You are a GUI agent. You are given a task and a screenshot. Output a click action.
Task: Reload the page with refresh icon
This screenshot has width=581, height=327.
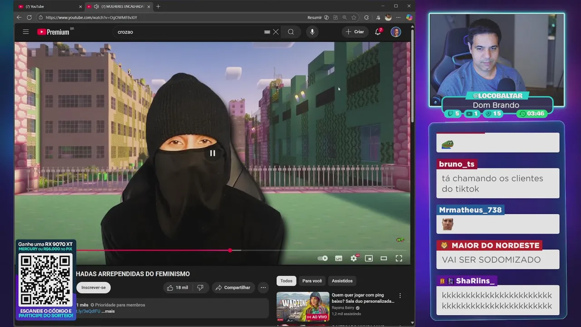click(x=29, y=17)
